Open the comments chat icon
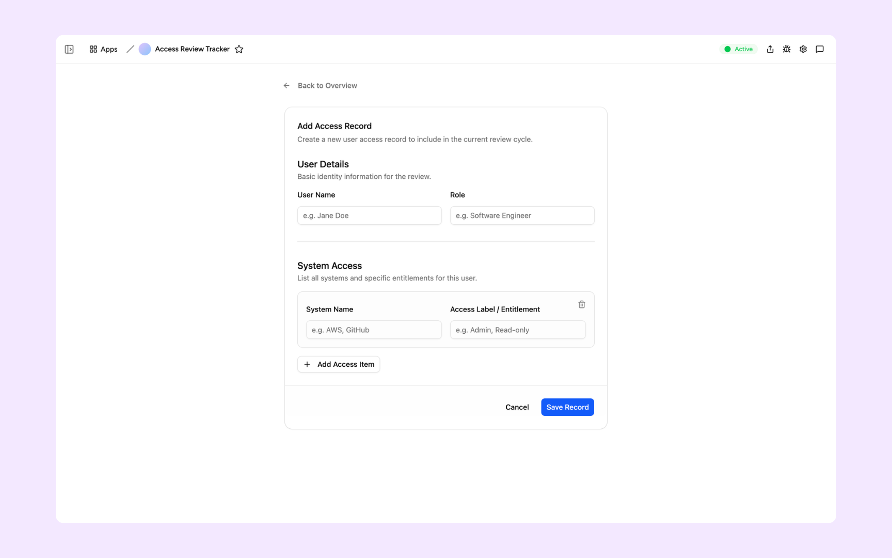This screenshot has height=558, width=892. click(x=820, y=49)
